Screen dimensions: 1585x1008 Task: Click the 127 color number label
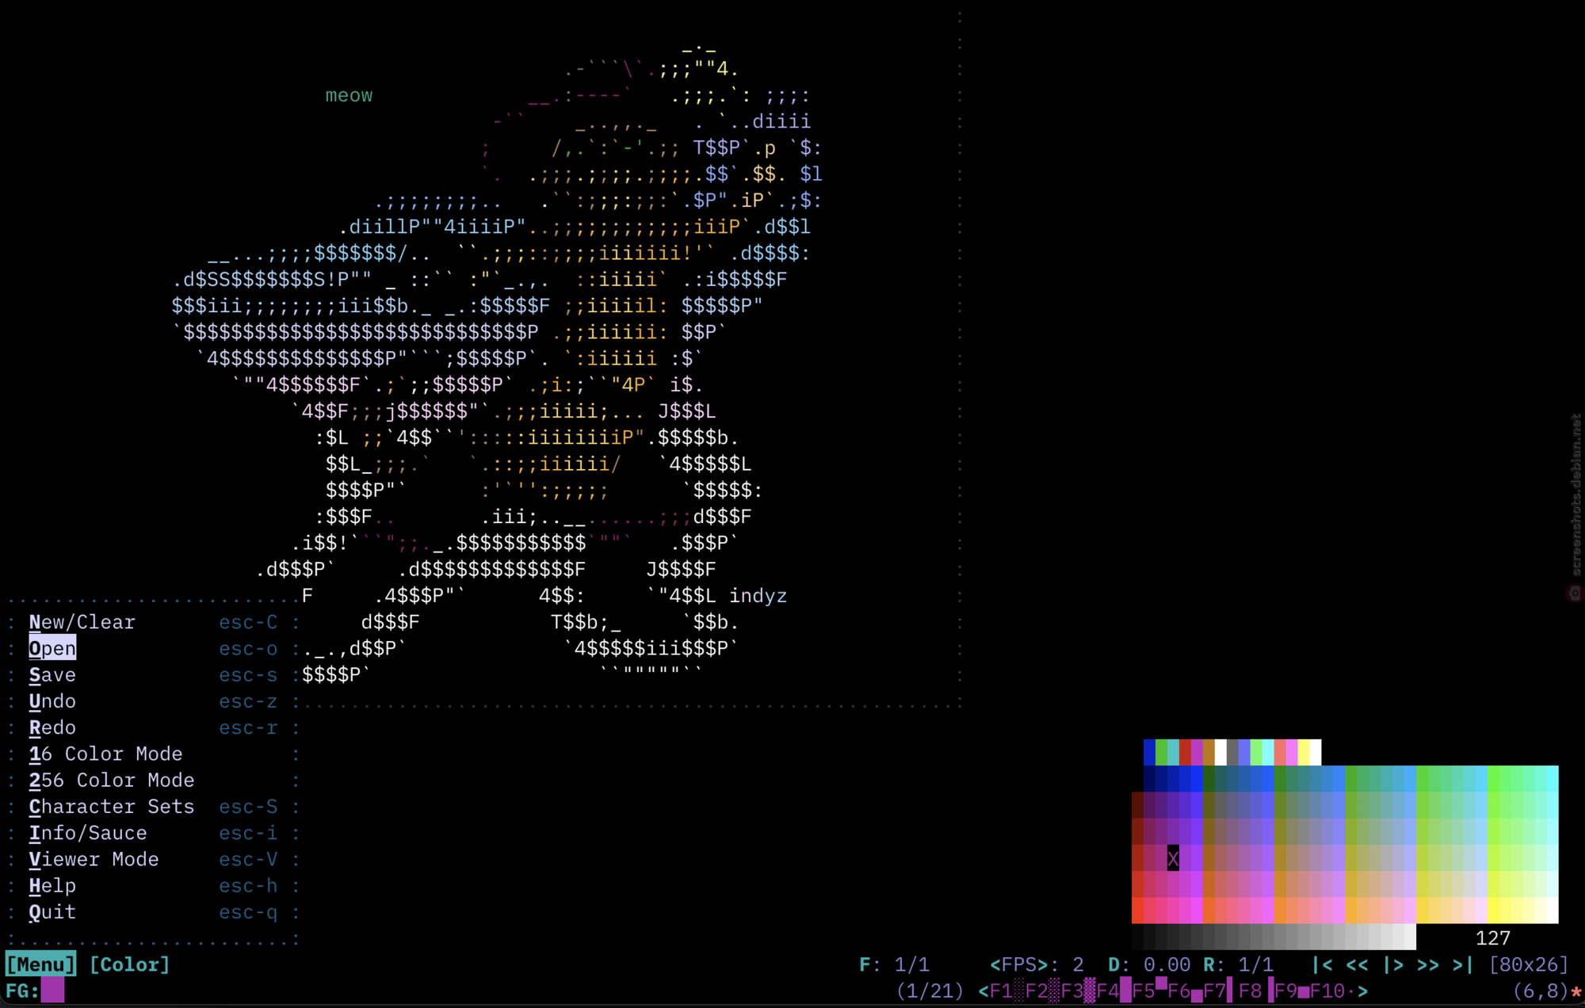[1493, 938]
